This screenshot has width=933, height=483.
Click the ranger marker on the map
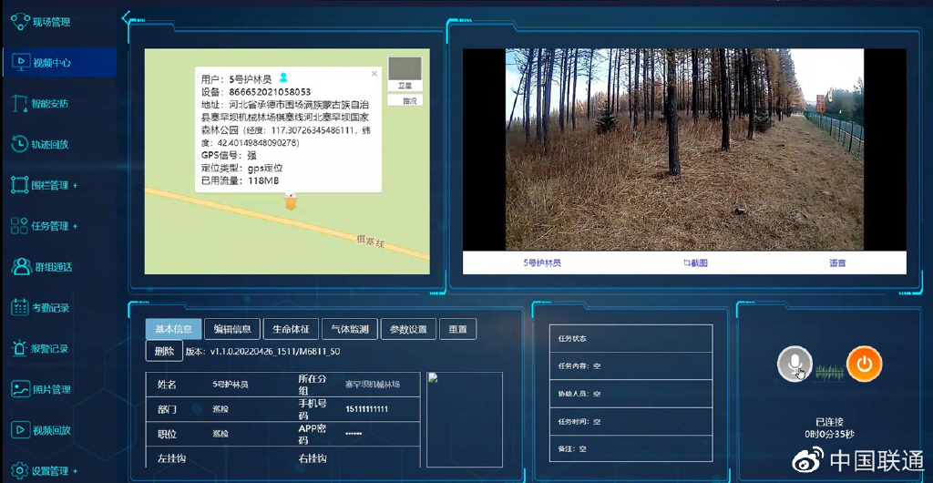[290, 201]
